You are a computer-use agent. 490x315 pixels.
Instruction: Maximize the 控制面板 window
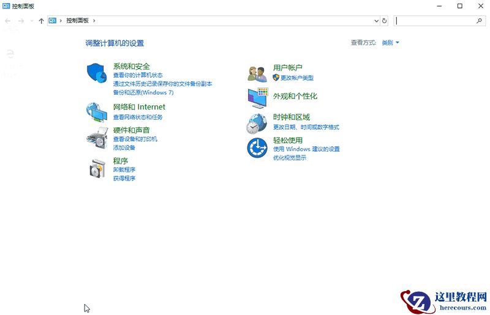pos(460,6)
